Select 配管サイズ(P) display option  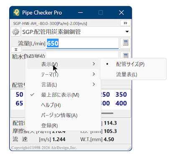coord(133,64)
